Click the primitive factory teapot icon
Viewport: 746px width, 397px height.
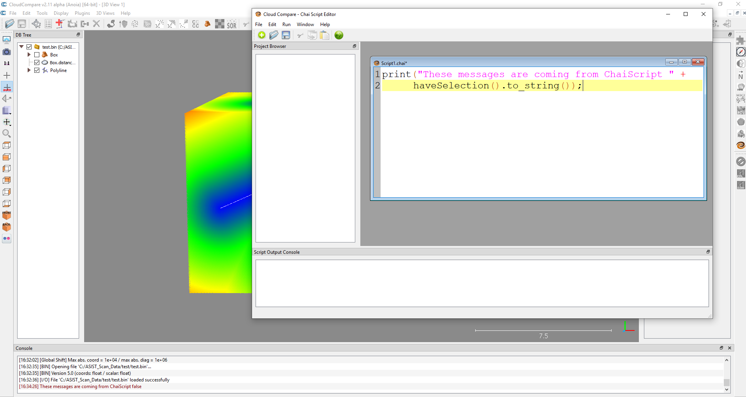(x=208, y=24)
